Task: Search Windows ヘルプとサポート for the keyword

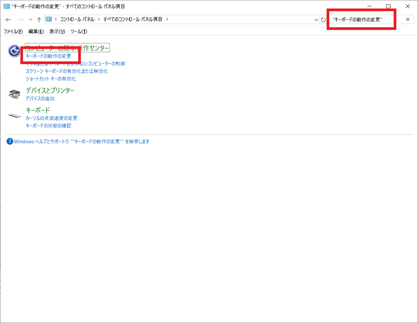Action: 82,142
